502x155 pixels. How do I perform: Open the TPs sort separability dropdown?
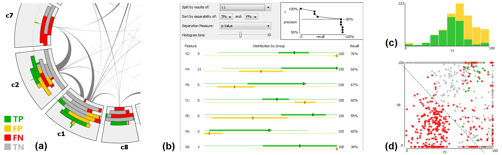(x=226, y=16)
